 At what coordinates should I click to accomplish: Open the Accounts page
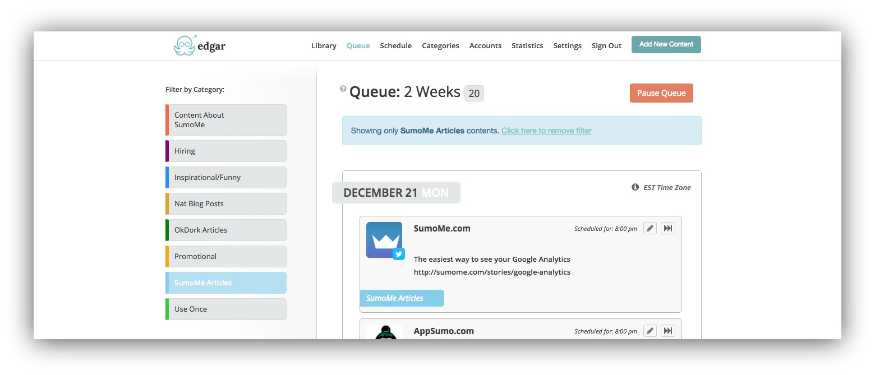[485, 46]
